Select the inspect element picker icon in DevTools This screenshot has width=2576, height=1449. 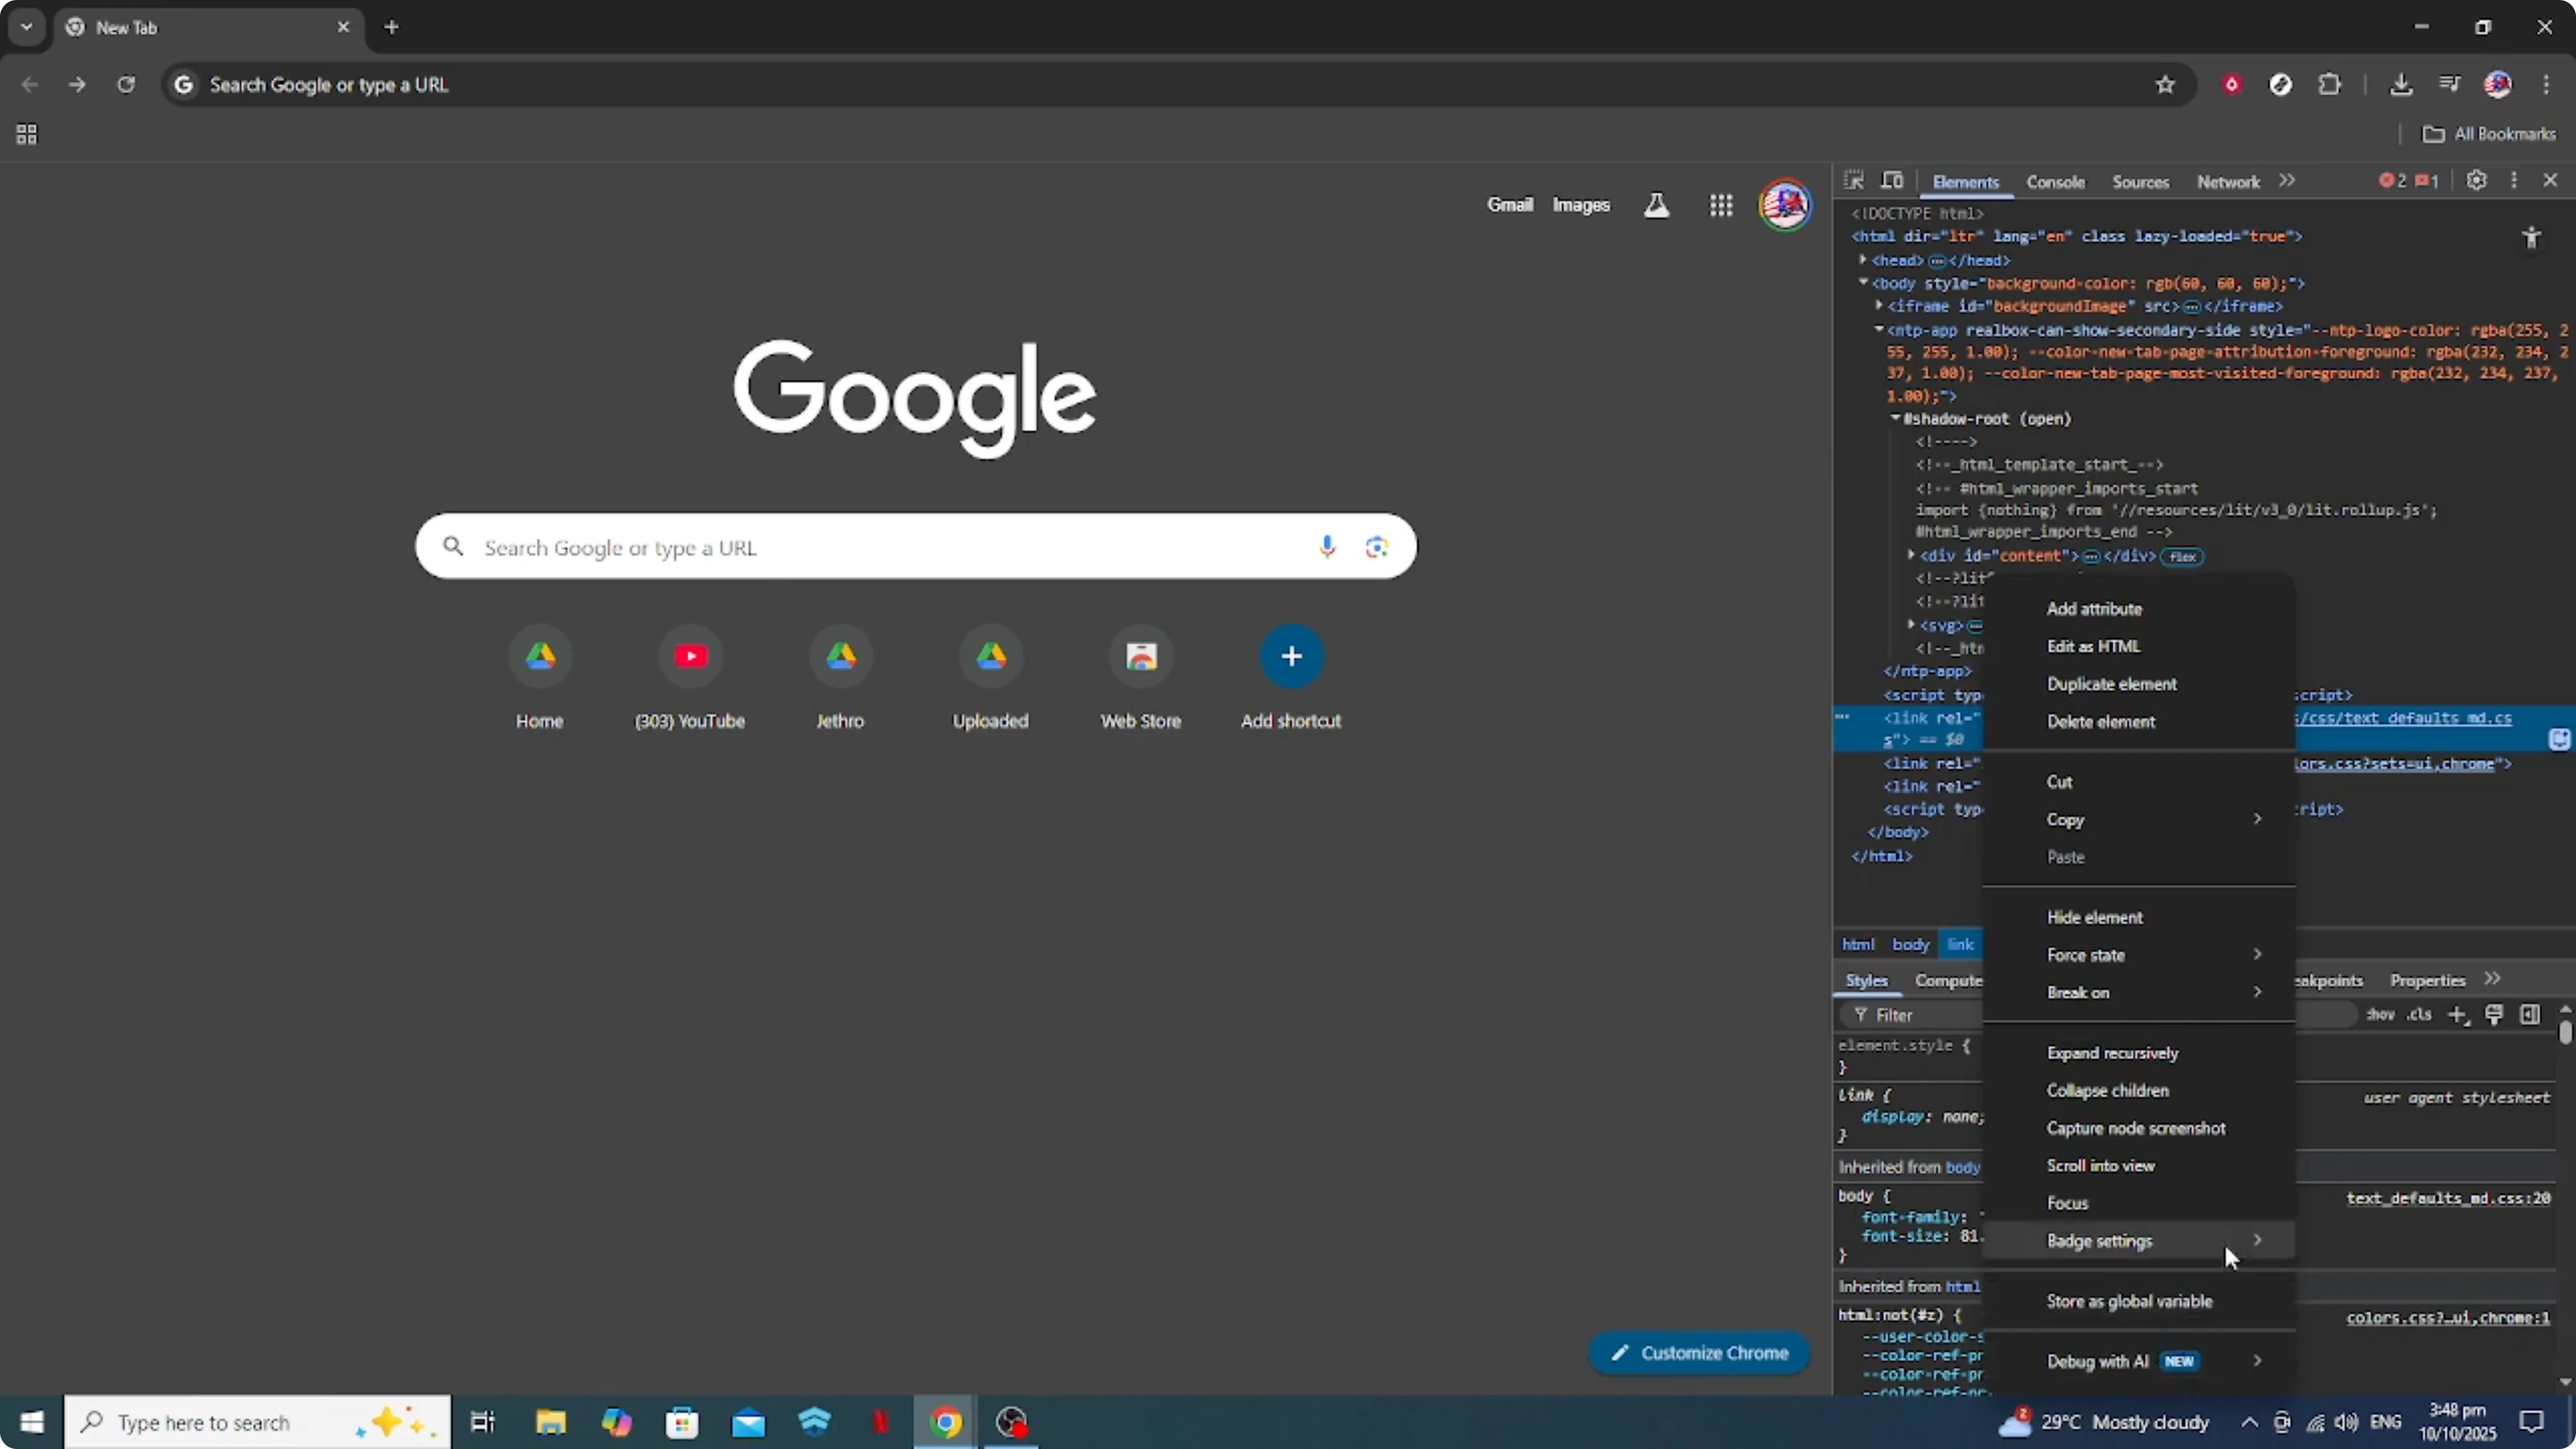(1853, 181)
